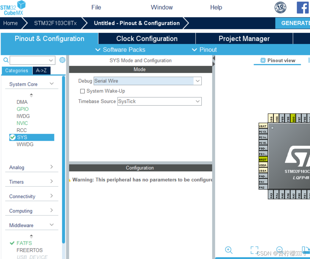Select DMA in System Core list
310x259 pixels.
pos(22,102)
